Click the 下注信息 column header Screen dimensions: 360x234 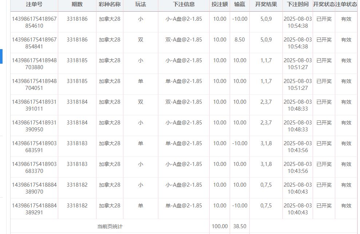(184, 4)
